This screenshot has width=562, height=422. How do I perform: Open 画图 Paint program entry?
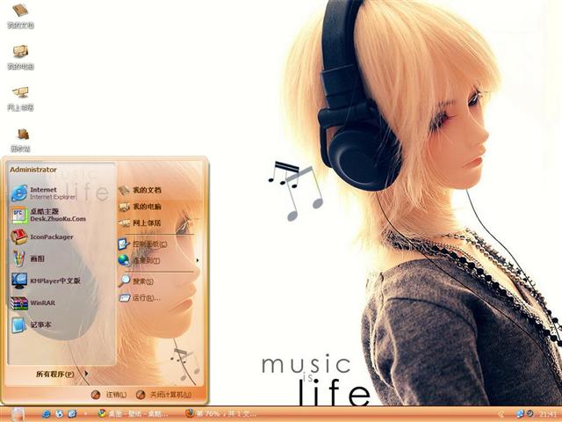(x=28, y=258)
